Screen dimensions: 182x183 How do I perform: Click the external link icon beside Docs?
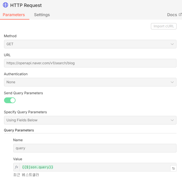[x=180, y=14]
